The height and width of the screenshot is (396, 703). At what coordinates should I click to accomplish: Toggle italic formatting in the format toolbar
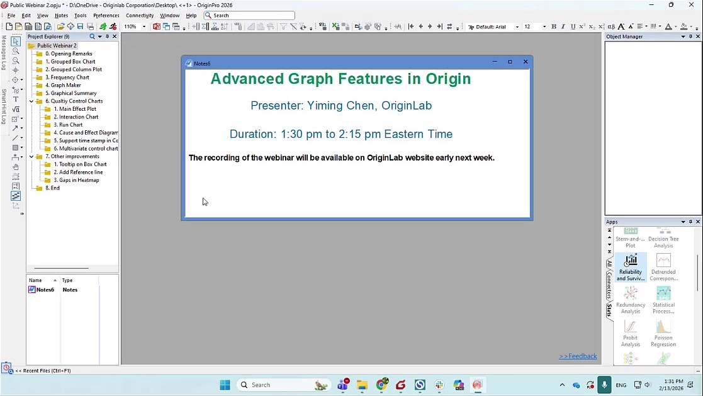(x=563, y=26)
